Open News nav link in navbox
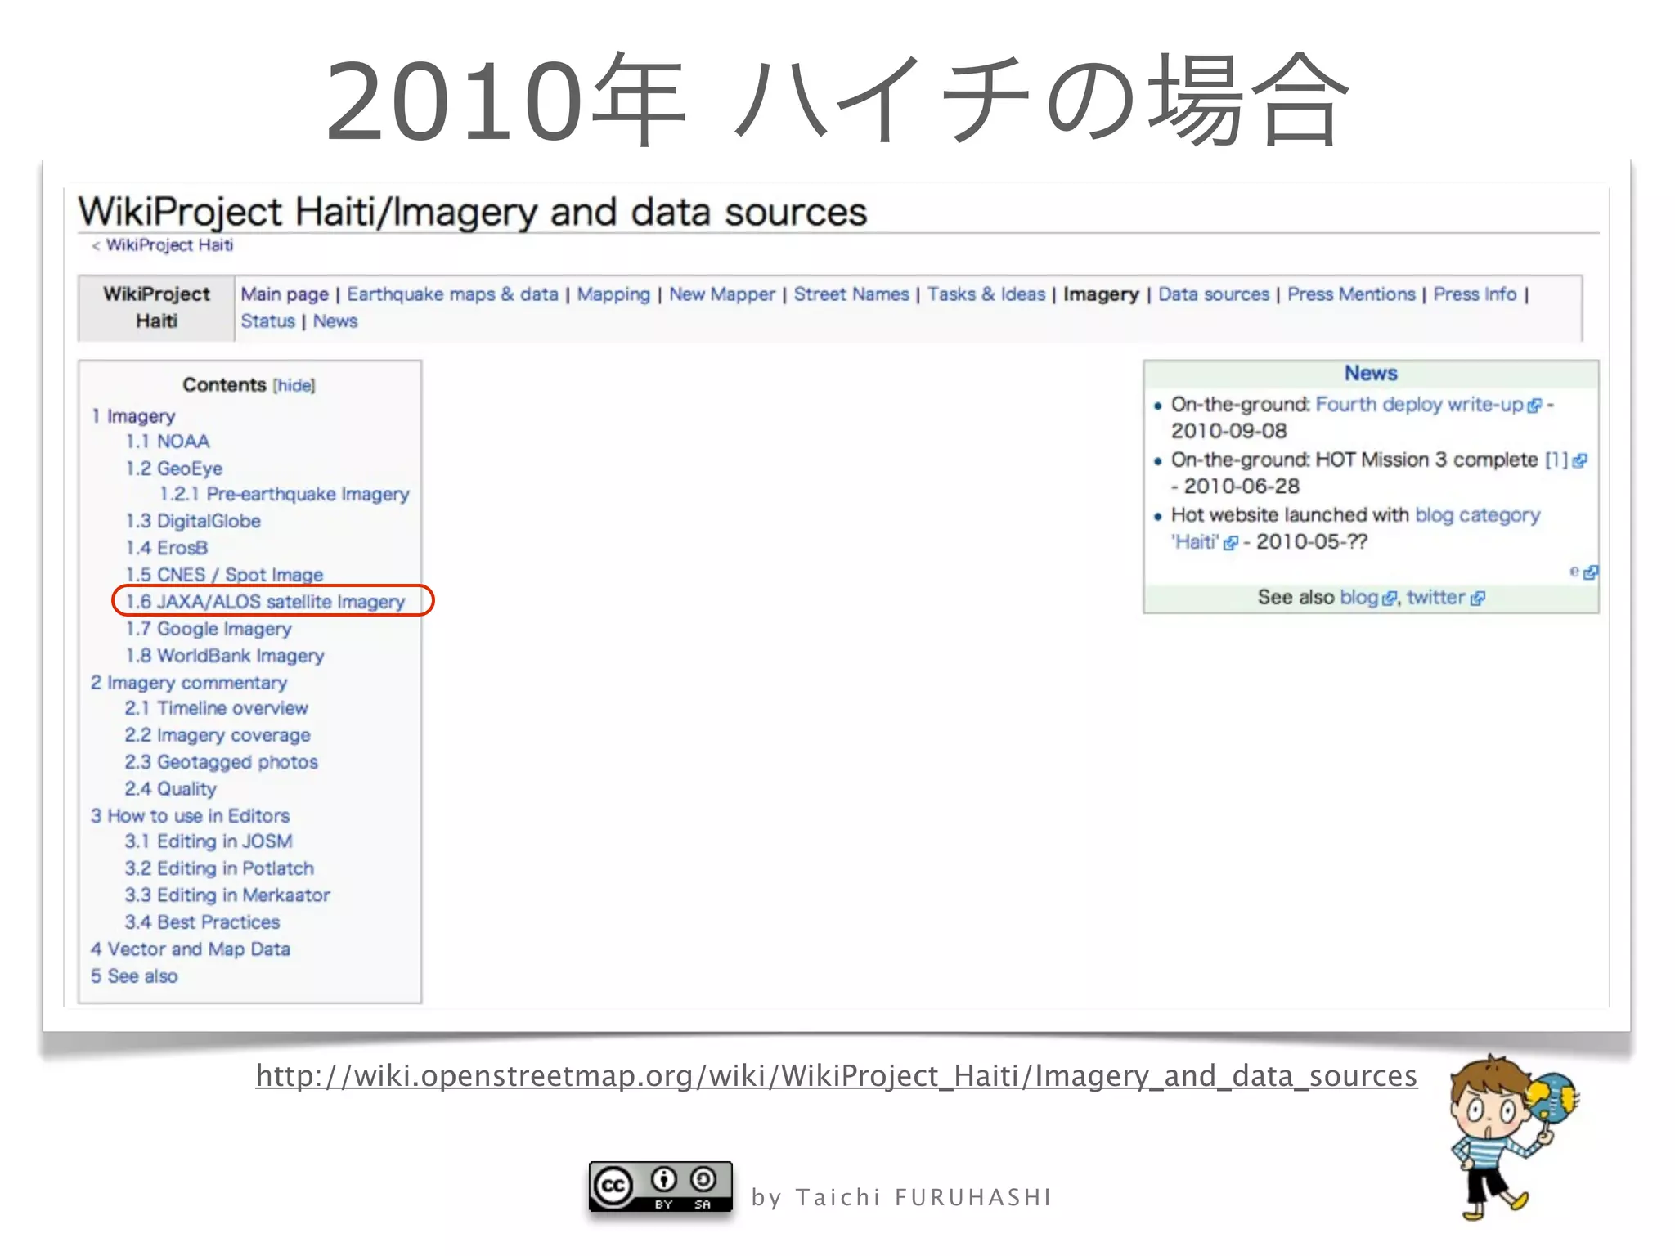This screenshot has height=1256, width=1675. pos(335,321)
